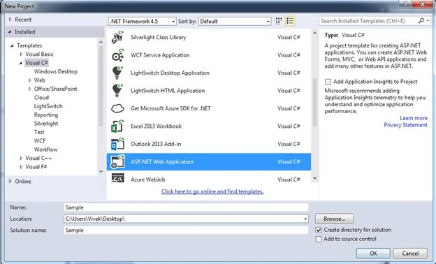436x264 pixels.
Task: Open the Location path dropdown arrow
Action: click(x=305, y=219)
